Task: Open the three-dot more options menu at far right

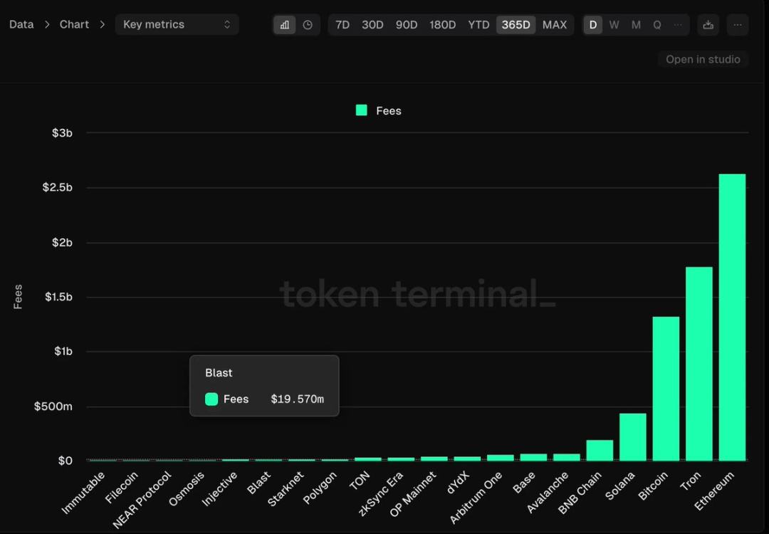Action: [x=738, y=25]
